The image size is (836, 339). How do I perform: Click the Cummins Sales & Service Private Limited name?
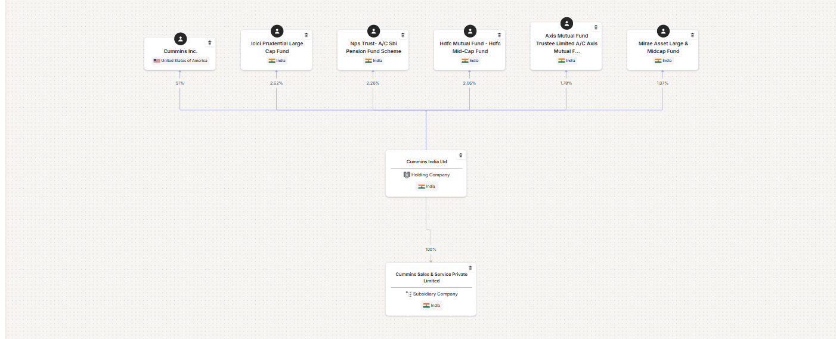pyautogui.click(x=431, y=278)
